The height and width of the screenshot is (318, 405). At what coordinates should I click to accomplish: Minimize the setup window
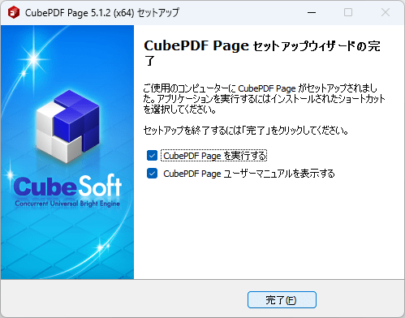click(x=312, y=12)
